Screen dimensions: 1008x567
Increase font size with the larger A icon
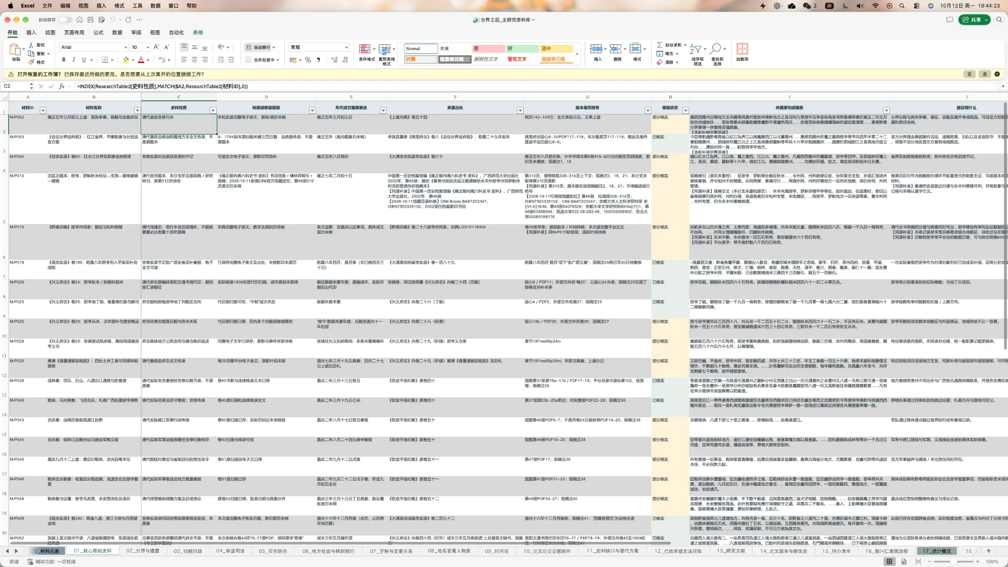pyautogui.click(x=156, y=47)
